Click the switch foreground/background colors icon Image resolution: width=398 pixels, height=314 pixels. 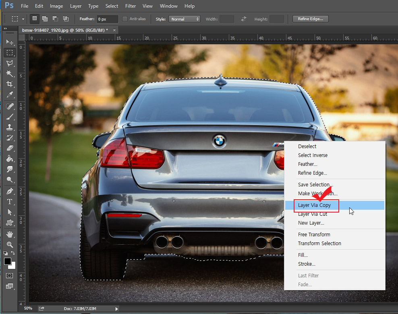[x=13, y=253]
